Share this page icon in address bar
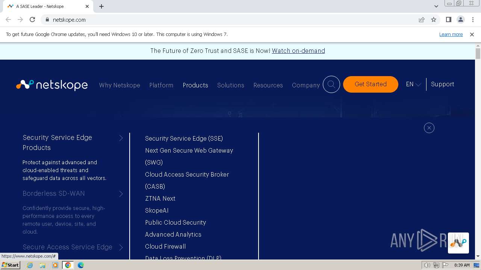This screenshot has height=270, width=481. click(x=422, y=19)
